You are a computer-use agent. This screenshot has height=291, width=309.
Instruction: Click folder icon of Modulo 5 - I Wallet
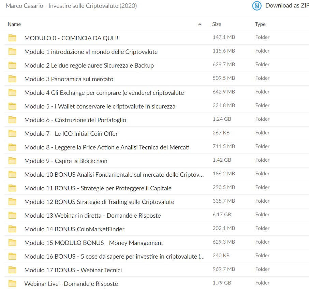pos(12,106)
